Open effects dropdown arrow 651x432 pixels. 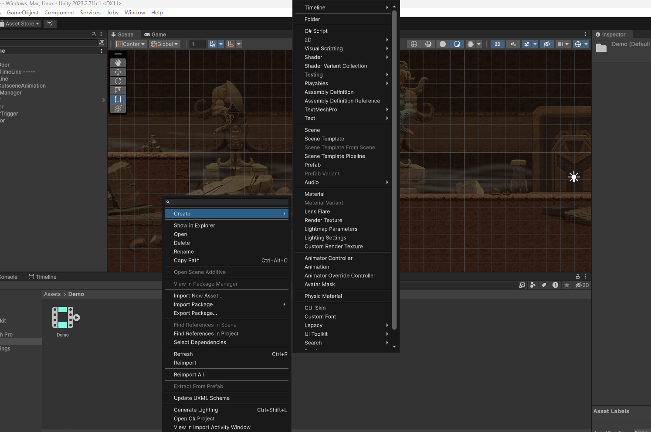535,44
